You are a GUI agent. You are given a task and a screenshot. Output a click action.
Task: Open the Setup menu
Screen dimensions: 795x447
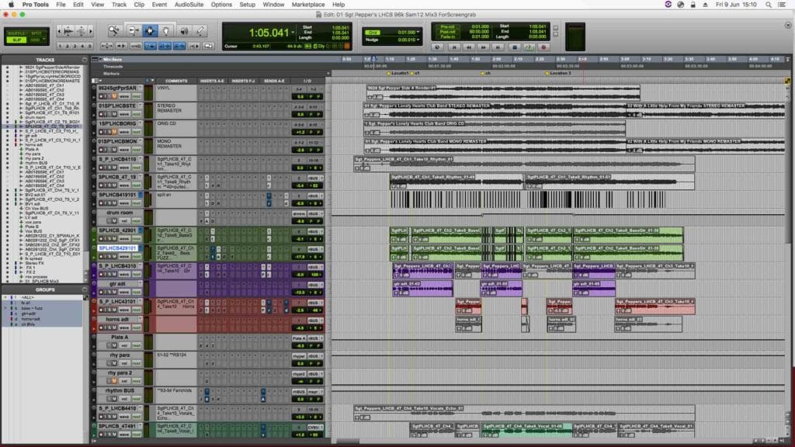pos(248,5)
